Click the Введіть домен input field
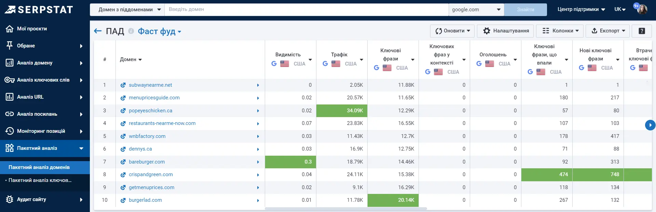 coord(306,10)
